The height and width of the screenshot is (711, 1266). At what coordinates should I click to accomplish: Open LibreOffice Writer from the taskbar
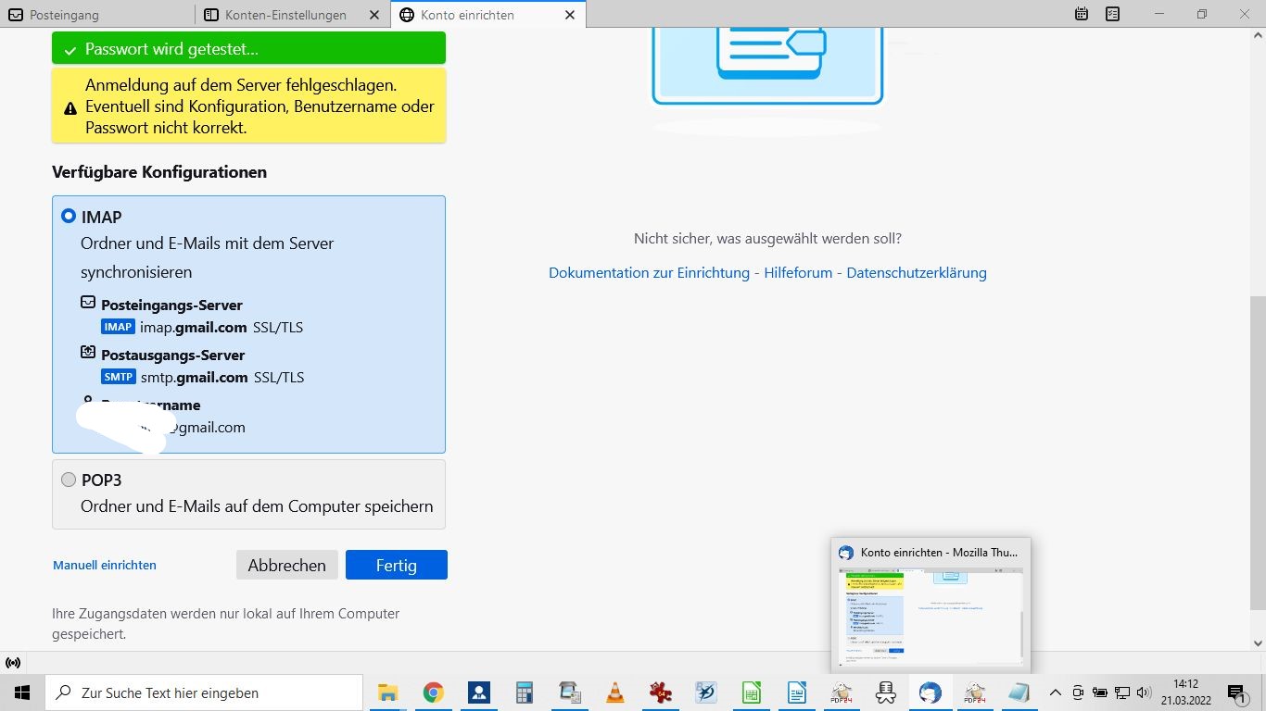click(x=796, y=692)
